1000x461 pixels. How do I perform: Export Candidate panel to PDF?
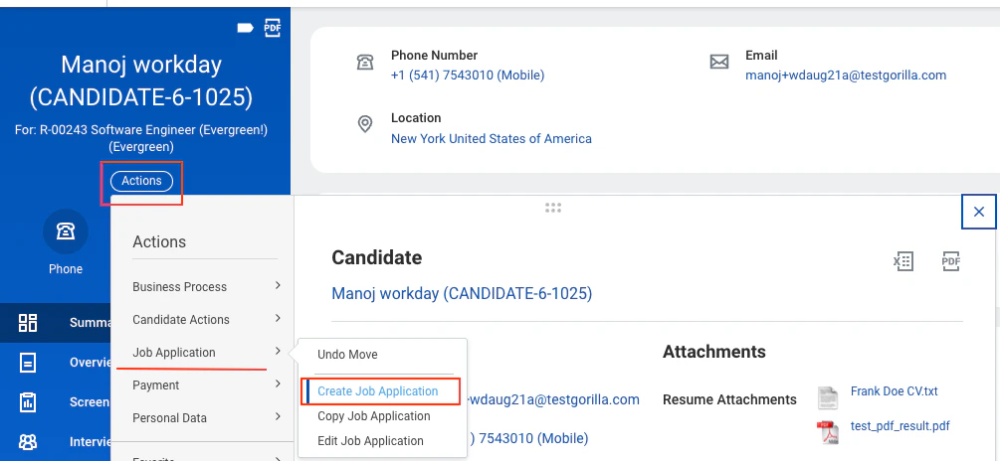[x=951, y=261]
